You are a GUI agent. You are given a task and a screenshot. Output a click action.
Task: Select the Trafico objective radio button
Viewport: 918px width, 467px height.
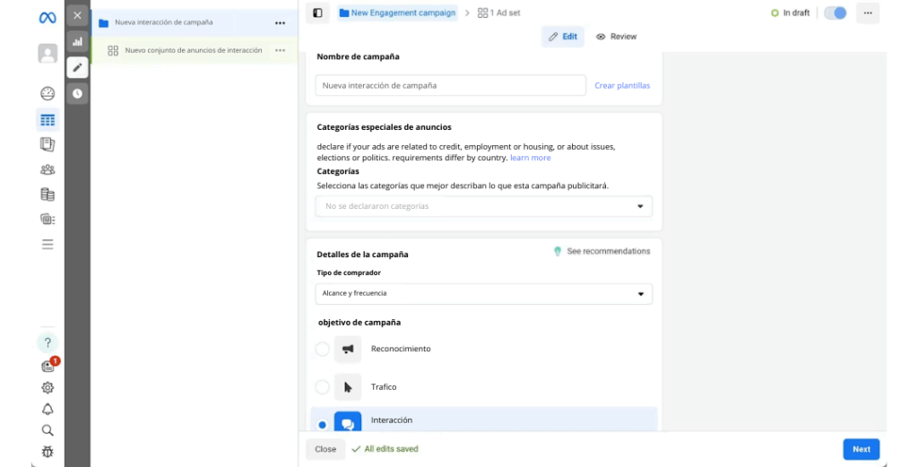point(323,387)
